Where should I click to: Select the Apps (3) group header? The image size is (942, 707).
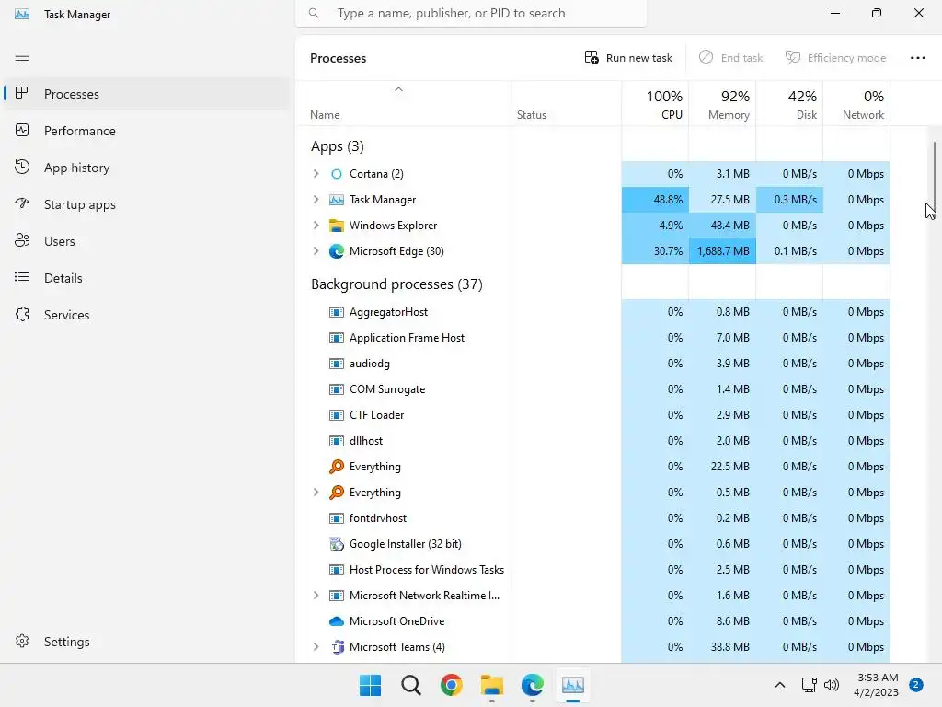tap(337, 146)
